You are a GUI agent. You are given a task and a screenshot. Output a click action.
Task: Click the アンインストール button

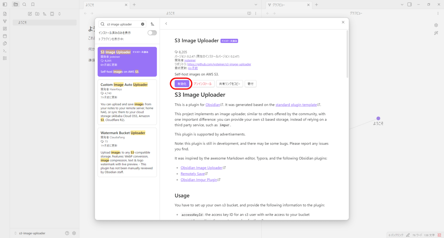[203, 84]
